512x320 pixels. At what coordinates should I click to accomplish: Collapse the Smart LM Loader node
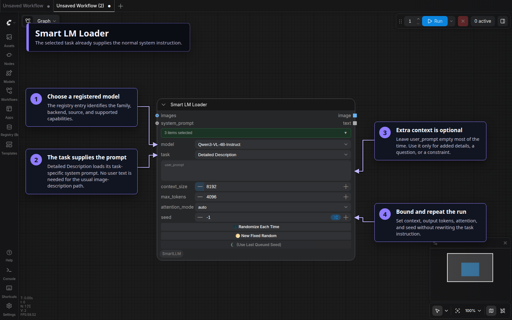coord(164,105)
